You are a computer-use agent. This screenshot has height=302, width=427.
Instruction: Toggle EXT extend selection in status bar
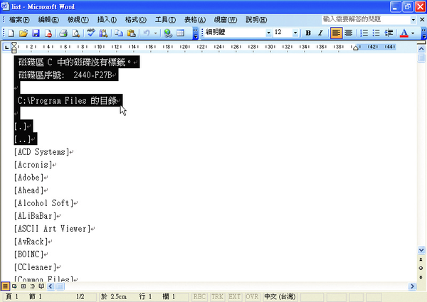click(x=234, y=296)
